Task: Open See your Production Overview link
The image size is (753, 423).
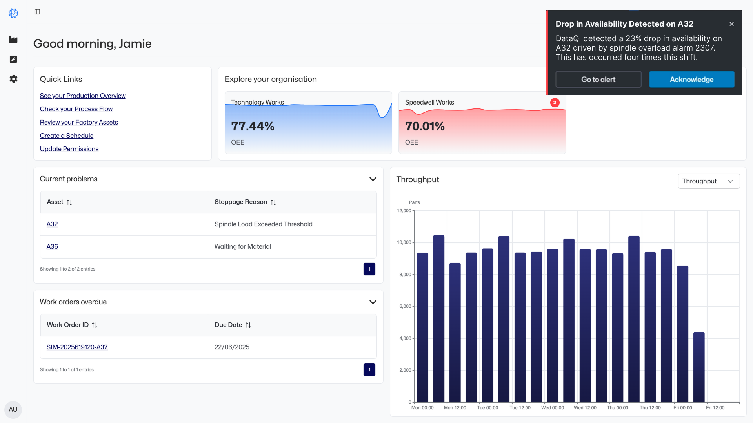Action: point(83,96)
